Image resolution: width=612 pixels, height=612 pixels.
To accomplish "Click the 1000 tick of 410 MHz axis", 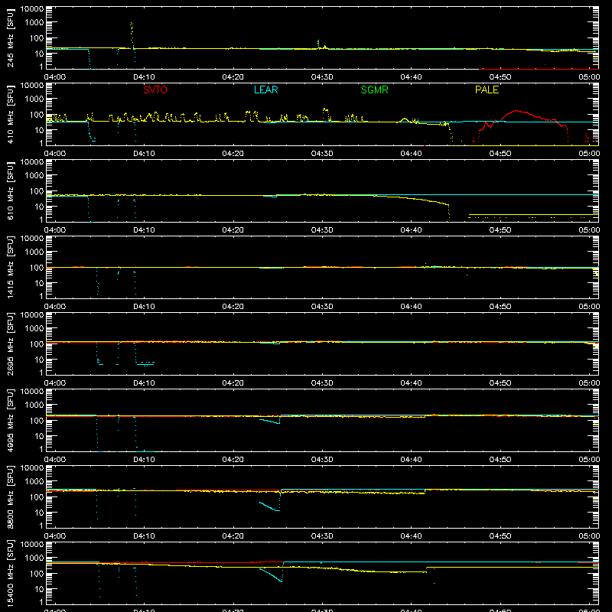I will pyautogui.click(x=34, y=99).
